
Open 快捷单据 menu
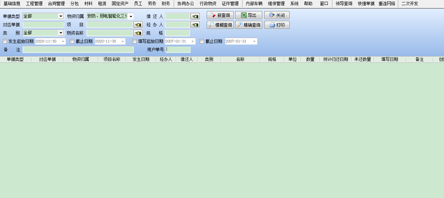366,4
